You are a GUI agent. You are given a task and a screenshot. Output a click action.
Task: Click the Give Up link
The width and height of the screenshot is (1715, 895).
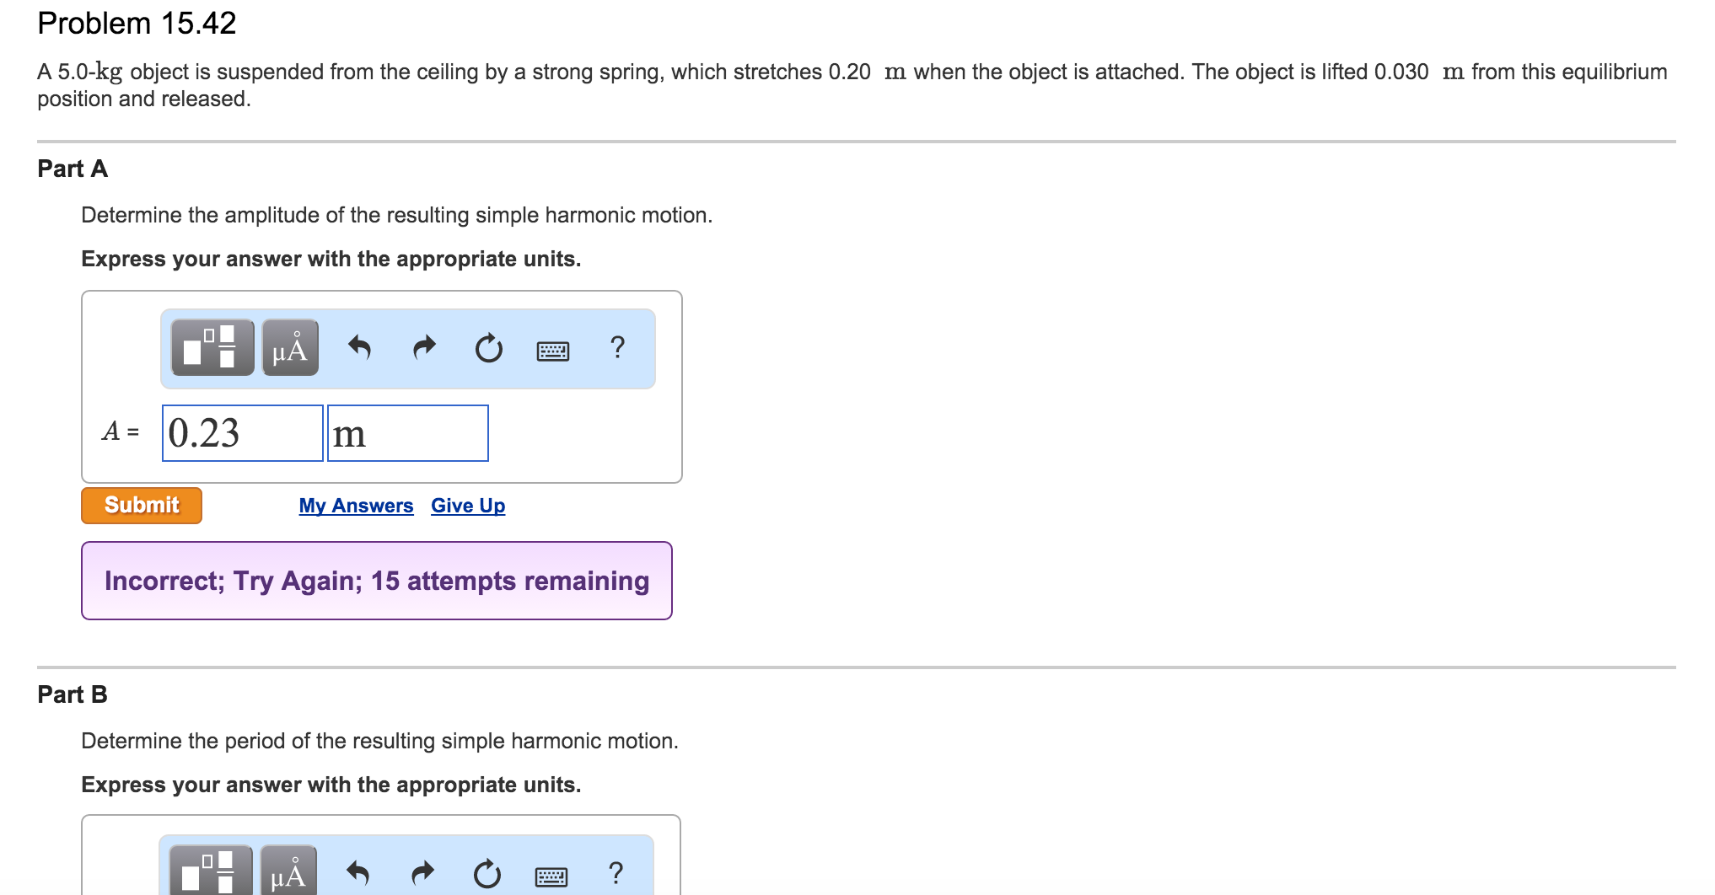[x=468, y=506]
